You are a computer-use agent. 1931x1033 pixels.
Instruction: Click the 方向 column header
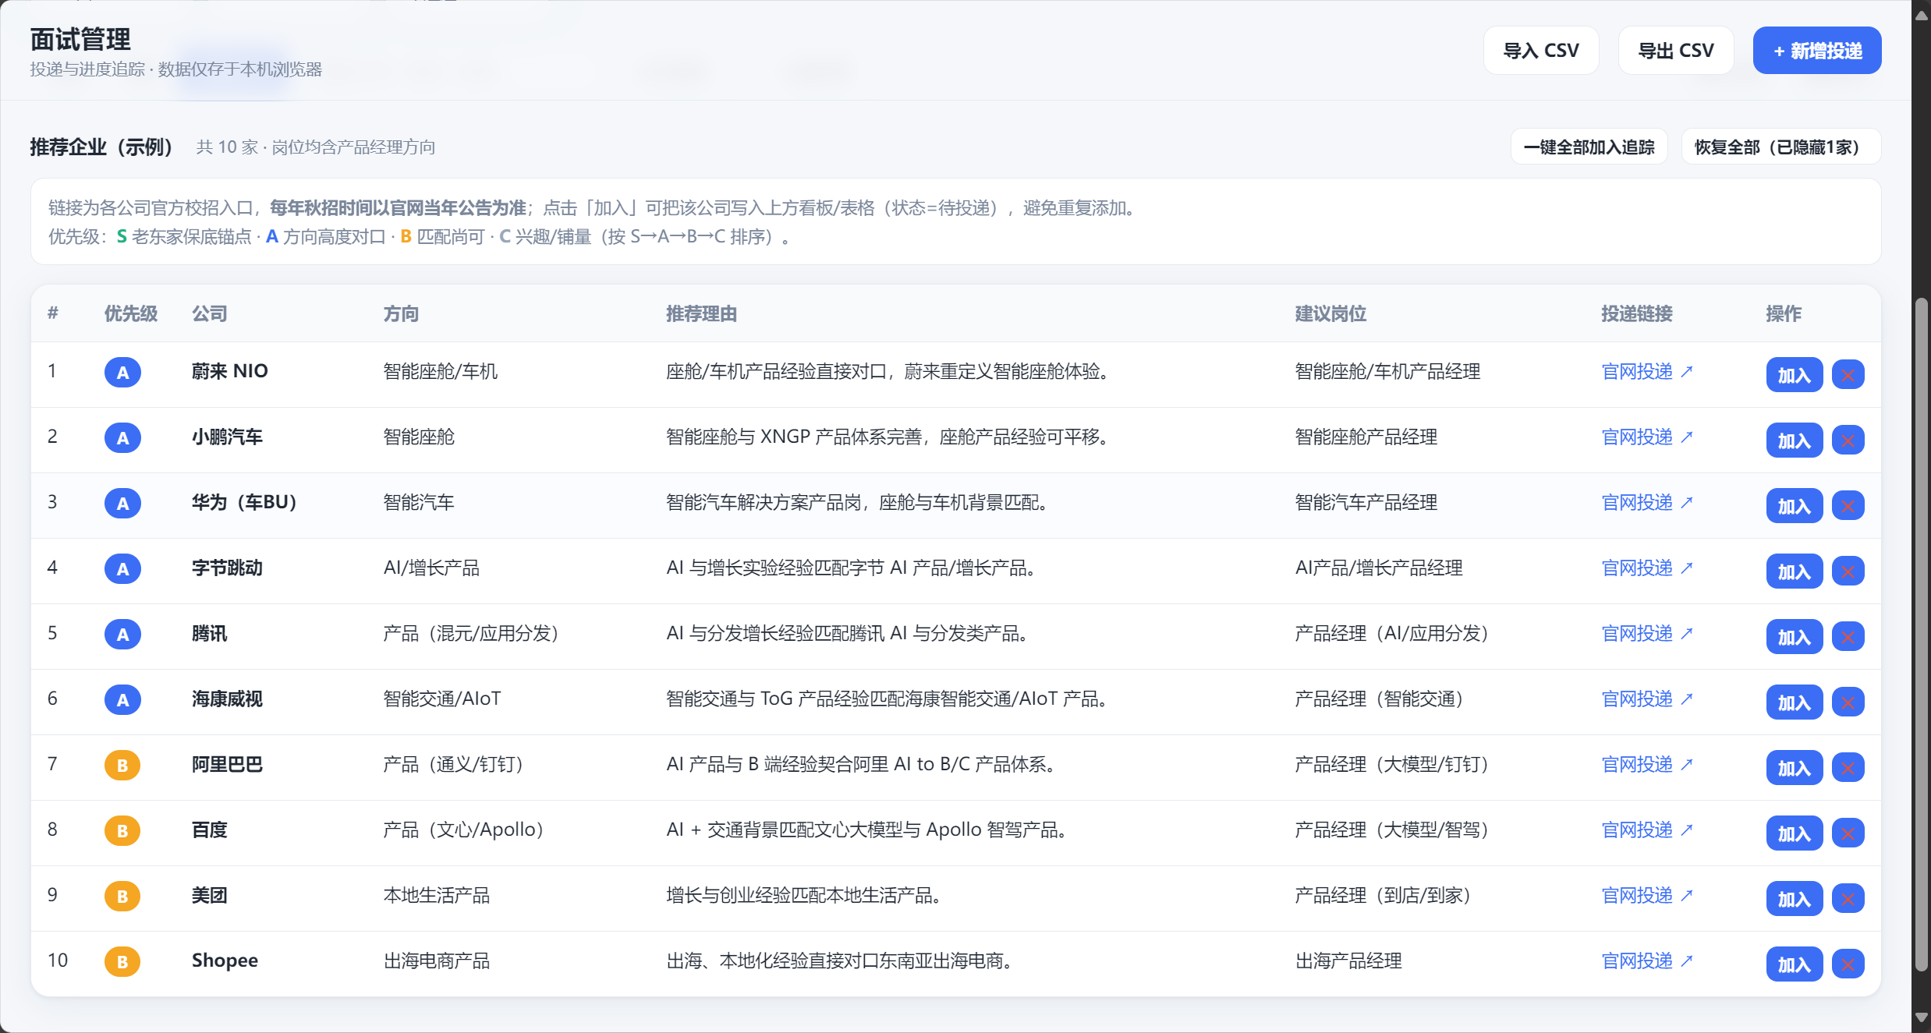click(401, 313)
